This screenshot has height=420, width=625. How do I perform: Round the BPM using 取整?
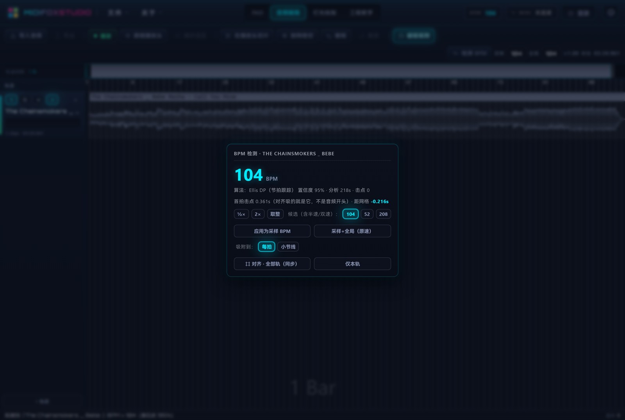tap(275, 214)
